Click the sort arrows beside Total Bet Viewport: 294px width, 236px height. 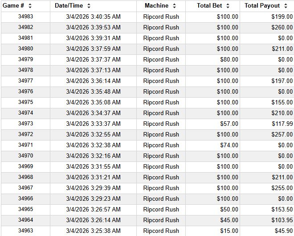coord(228,6)
